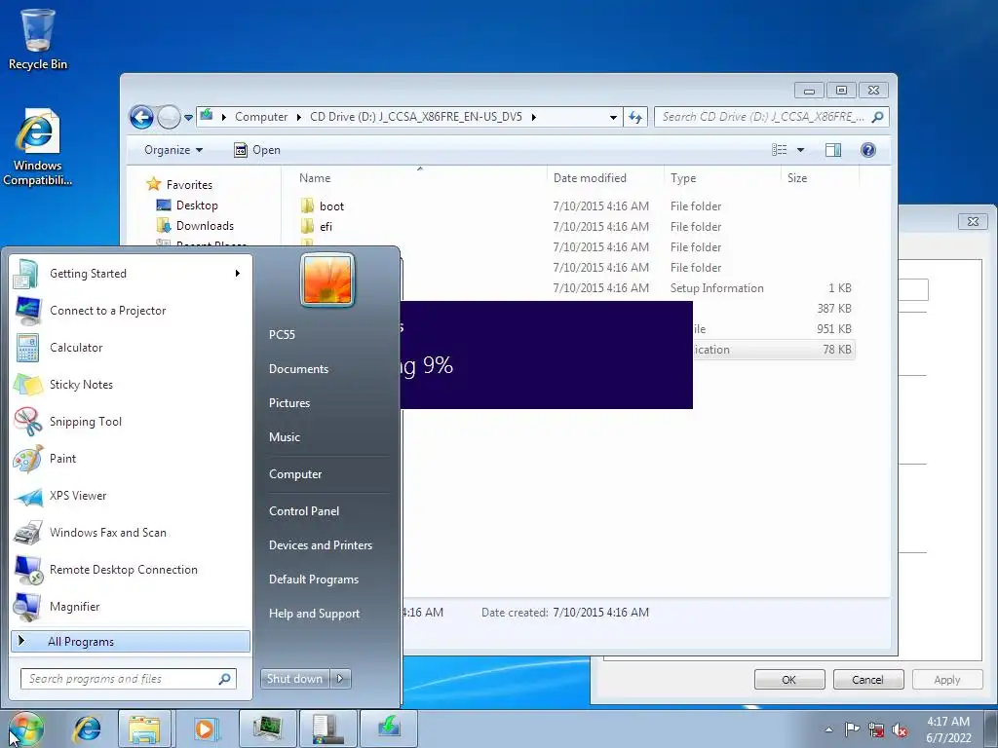Open Sticky Notes from the Start menu
The height and width of the screenshot is (748, 998).
click(132, 385)
